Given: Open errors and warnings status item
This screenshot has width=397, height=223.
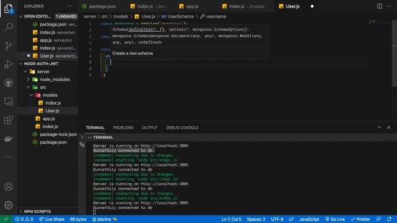Looking at the screenshot, I should pos(24,219).
